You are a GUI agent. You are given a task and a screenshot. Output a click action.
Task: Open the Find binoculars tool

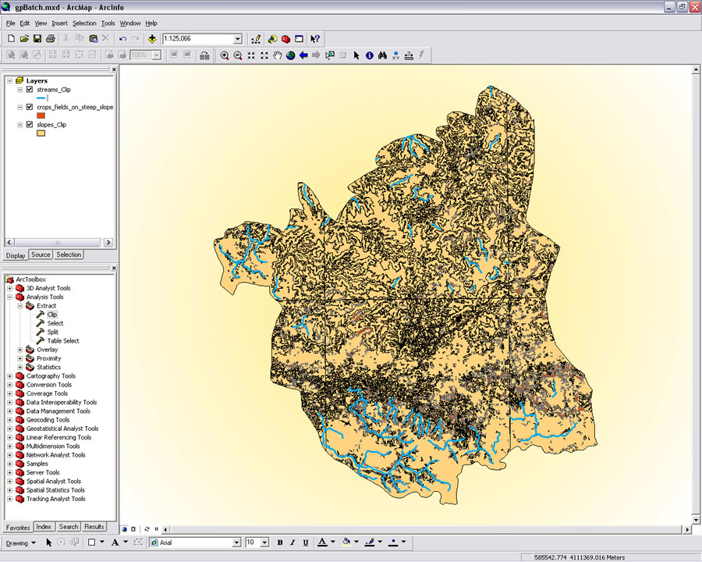point(383,55)
